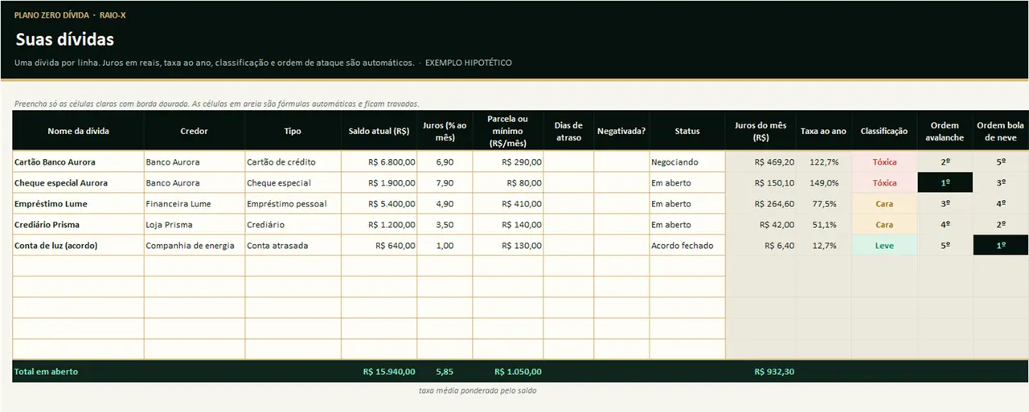Click the highlighted "1º" Ordem bola de neve cell
This screenshot has height=412, width=1029.
(1001, 245)
